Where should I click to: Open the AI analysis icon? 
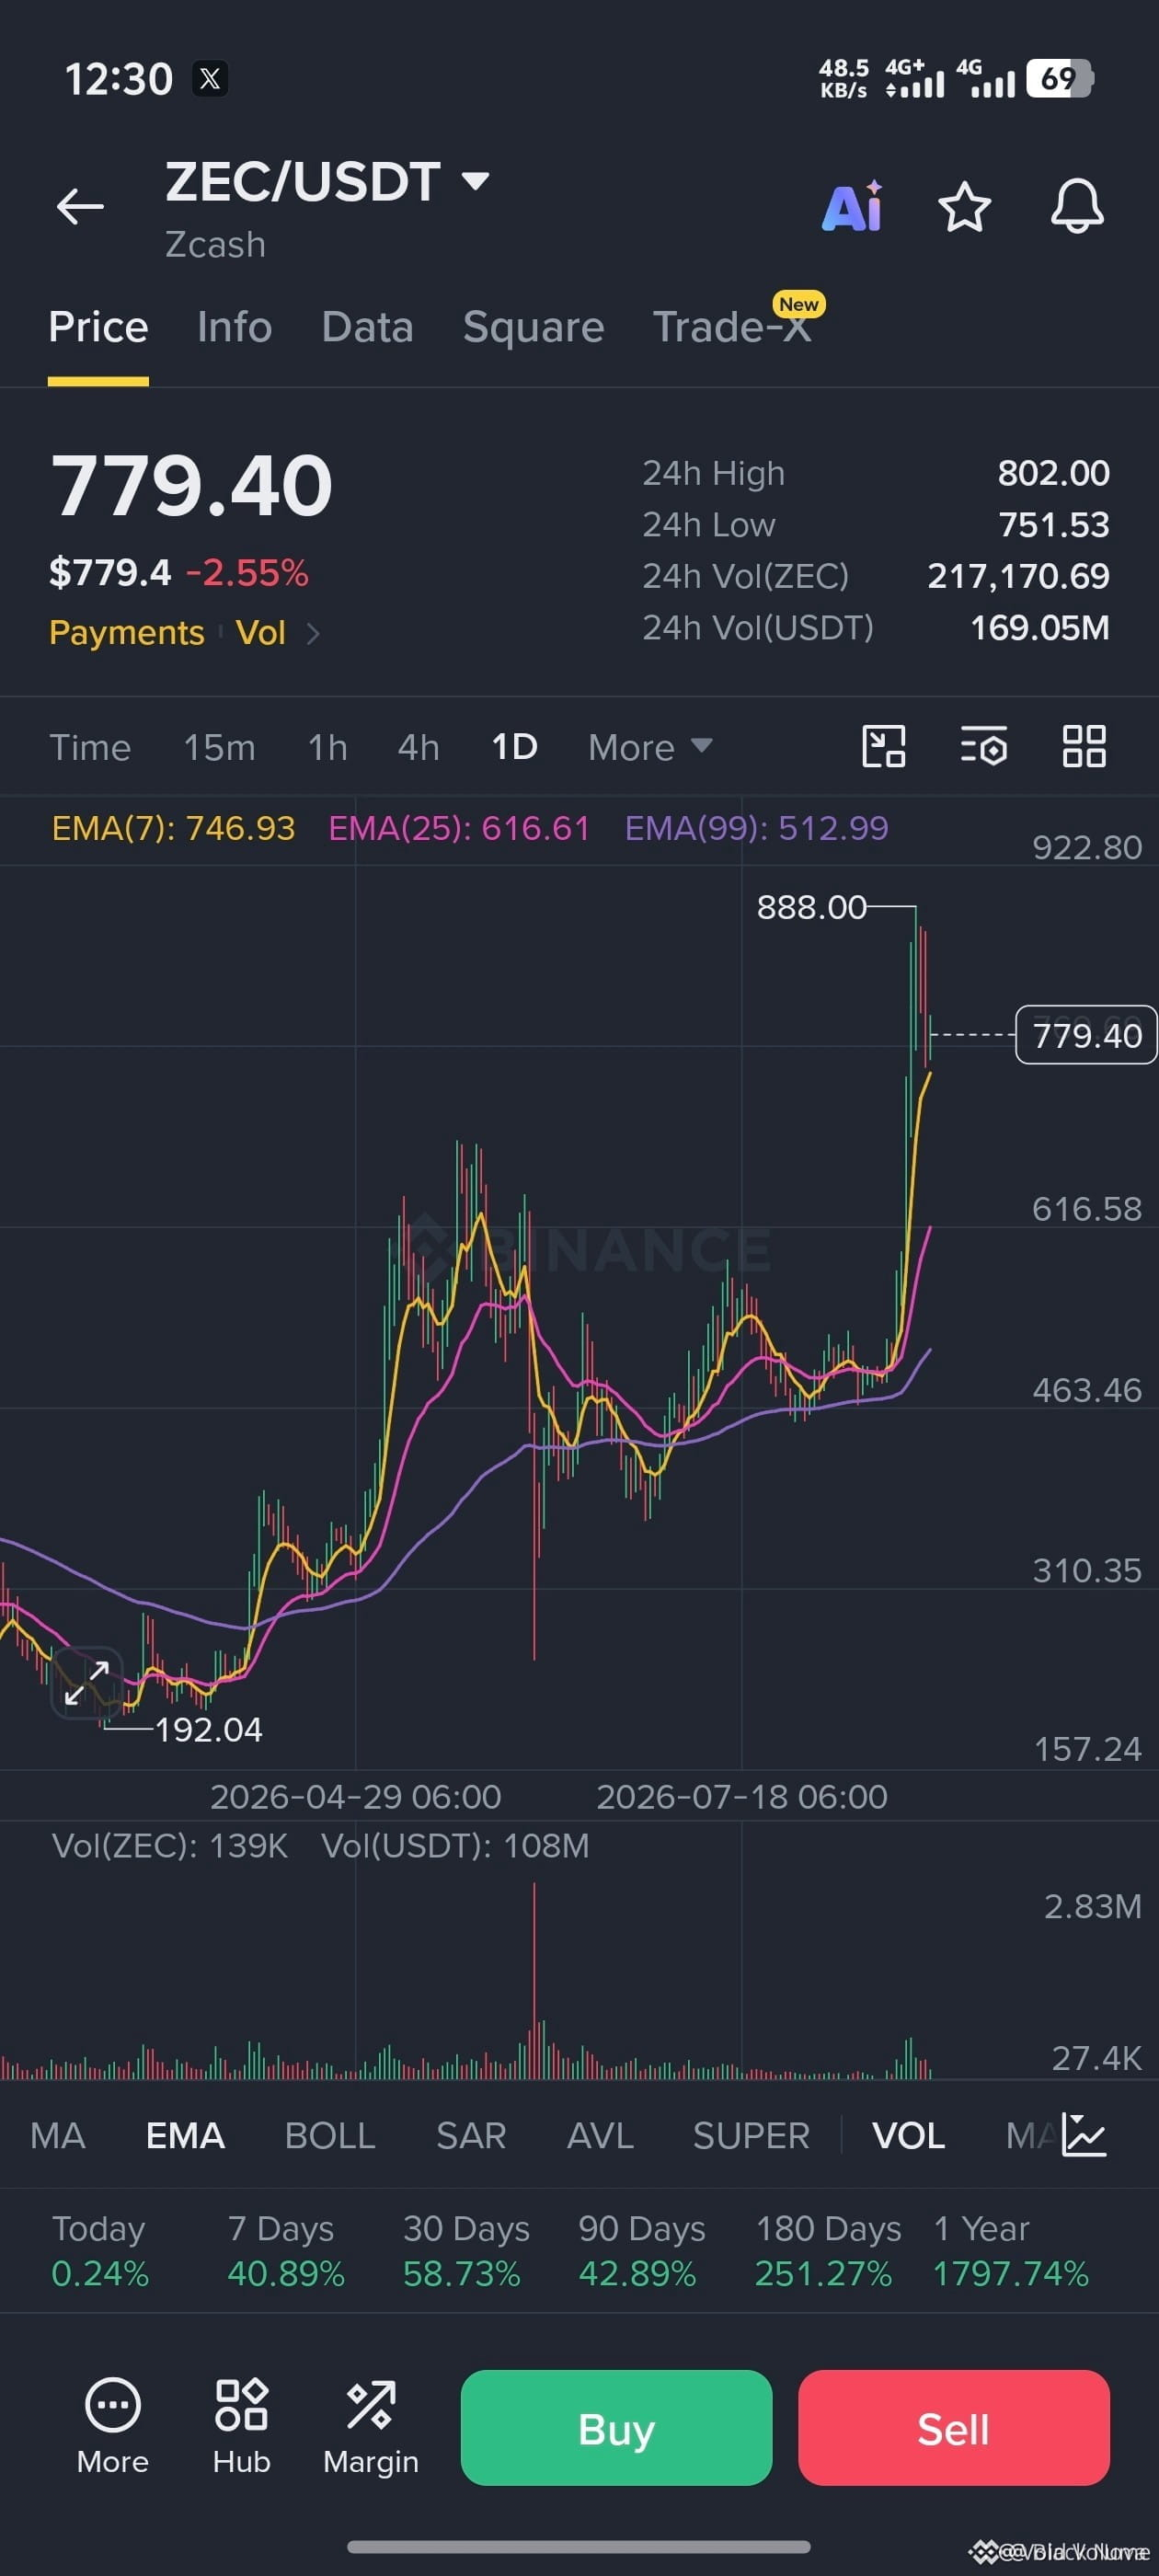pos(852,207)
